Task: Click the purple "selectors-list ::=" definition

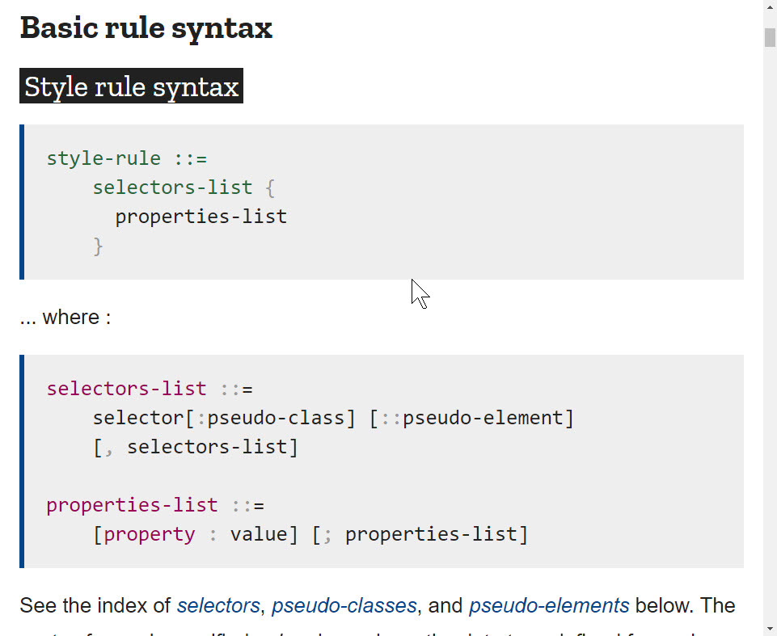Action: [x=150, y=389]
